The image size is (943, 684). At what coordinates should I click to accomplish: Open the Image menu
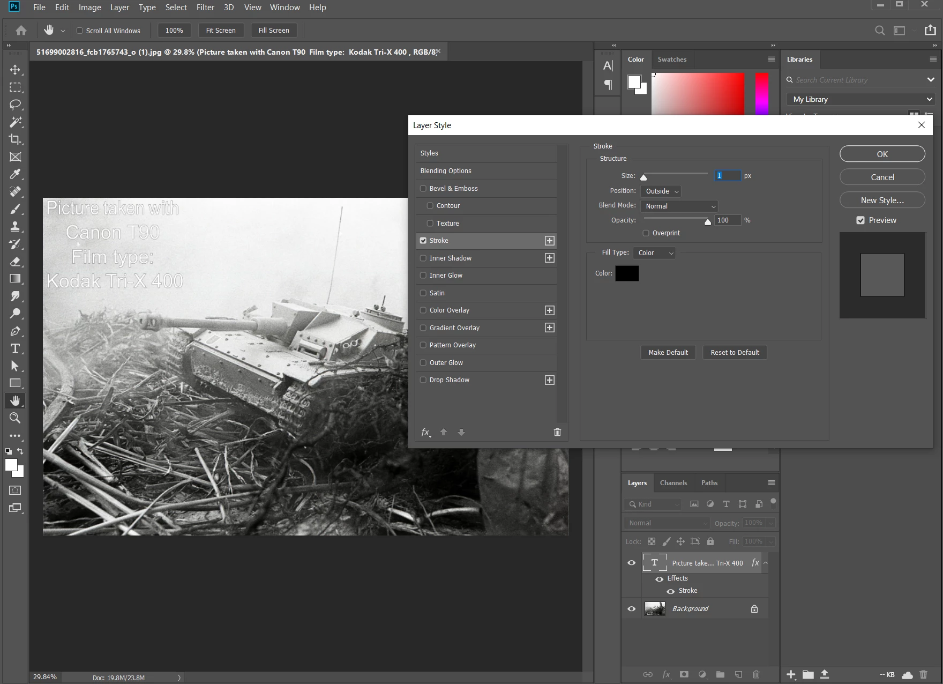[x=90, y=8]
